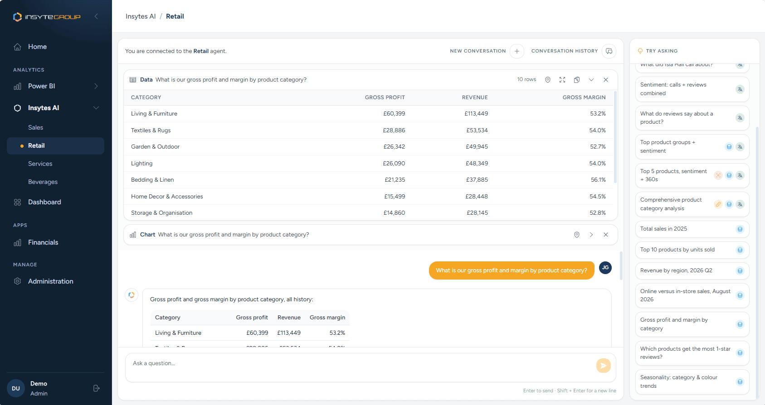Click the link icon on Comprehensive product category analysis
Screen dimensions: 765x405
(718, 204)
